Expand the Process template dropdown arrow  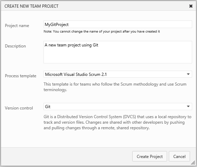(x=188, y=74)
